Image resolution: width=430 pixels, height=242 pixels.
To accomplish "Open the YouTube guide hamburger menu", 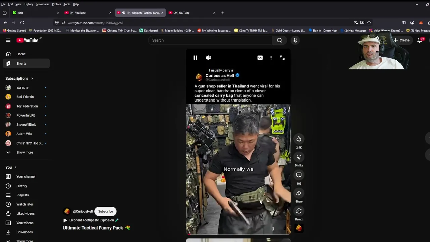I will [8, 40].
